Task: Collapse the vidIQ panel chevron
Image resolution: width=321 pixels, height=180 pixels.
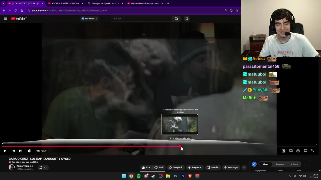Action: coord(305,164)
